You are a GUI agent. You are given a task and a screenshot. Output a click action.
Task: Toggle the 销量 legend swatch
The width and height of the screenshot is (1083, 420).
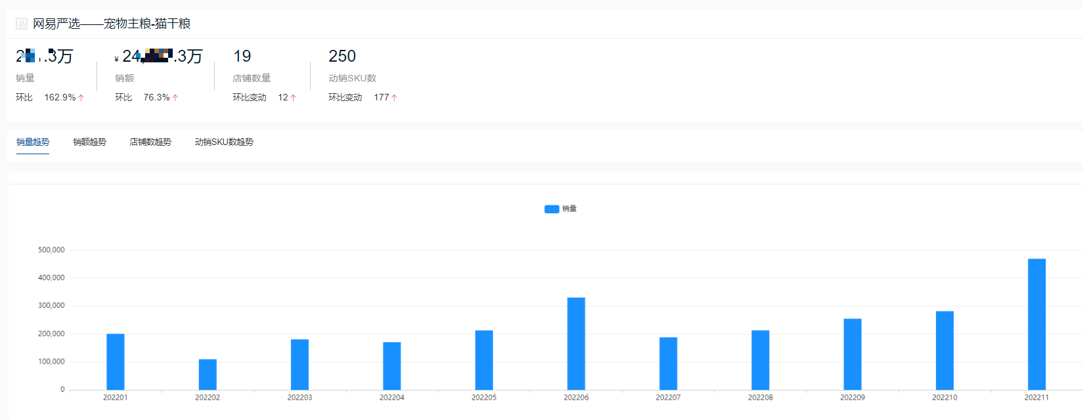click(552, 209)
